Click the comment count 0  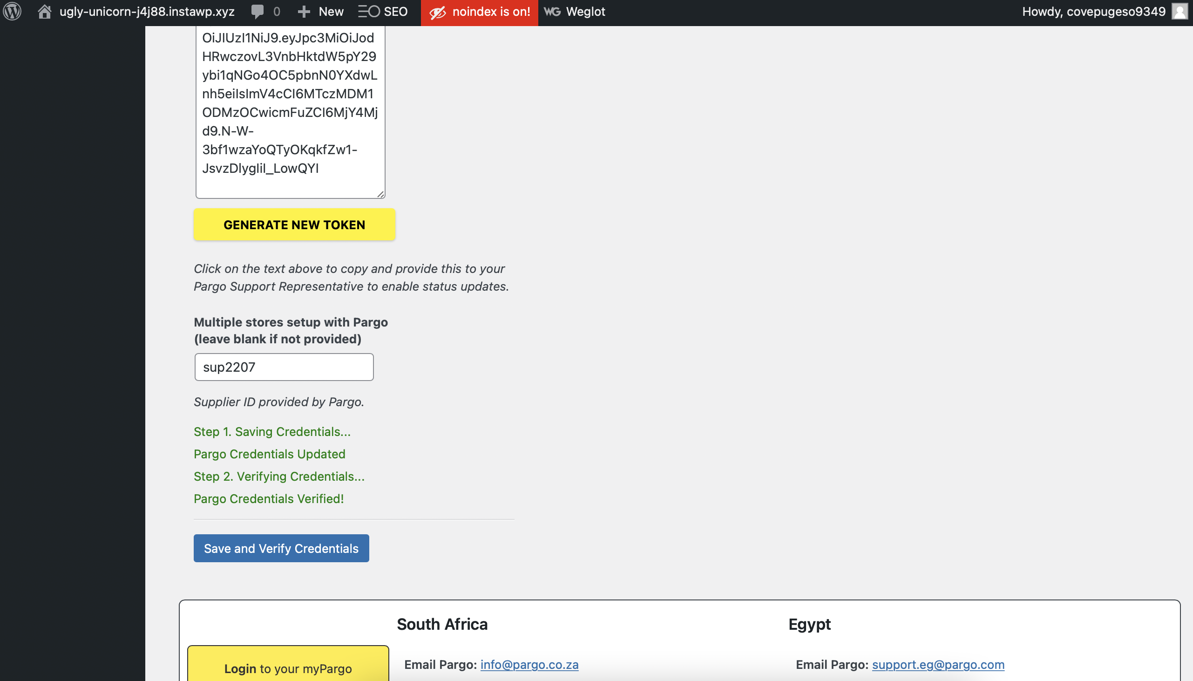tap(277, 12)
